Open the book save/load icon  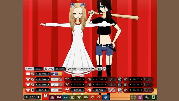click(x=133, y=97)
